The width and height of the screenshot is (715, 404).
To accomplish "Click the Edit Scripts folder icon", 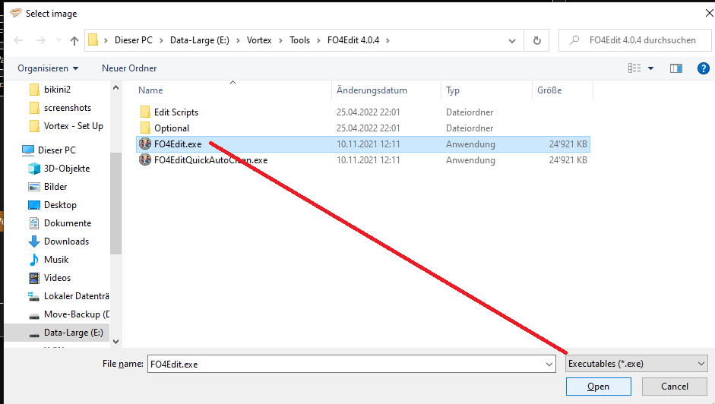I will [145, 112].
